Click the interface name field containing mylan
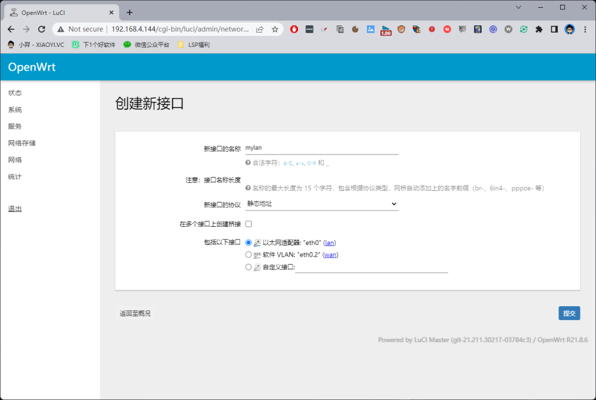Screen dimensions: 596x400 [x=322, y=148]
